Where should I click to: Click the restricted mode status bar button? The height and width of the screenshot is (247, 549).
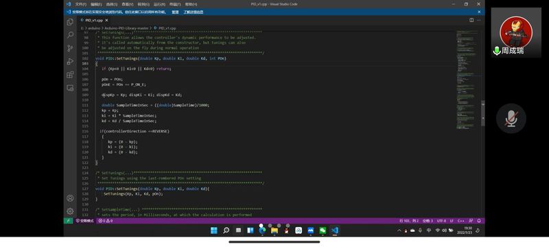click(84, 221)
